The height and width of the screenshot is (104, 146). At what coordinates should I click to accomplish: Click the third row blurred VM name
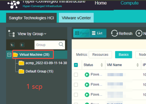[115, 95]
